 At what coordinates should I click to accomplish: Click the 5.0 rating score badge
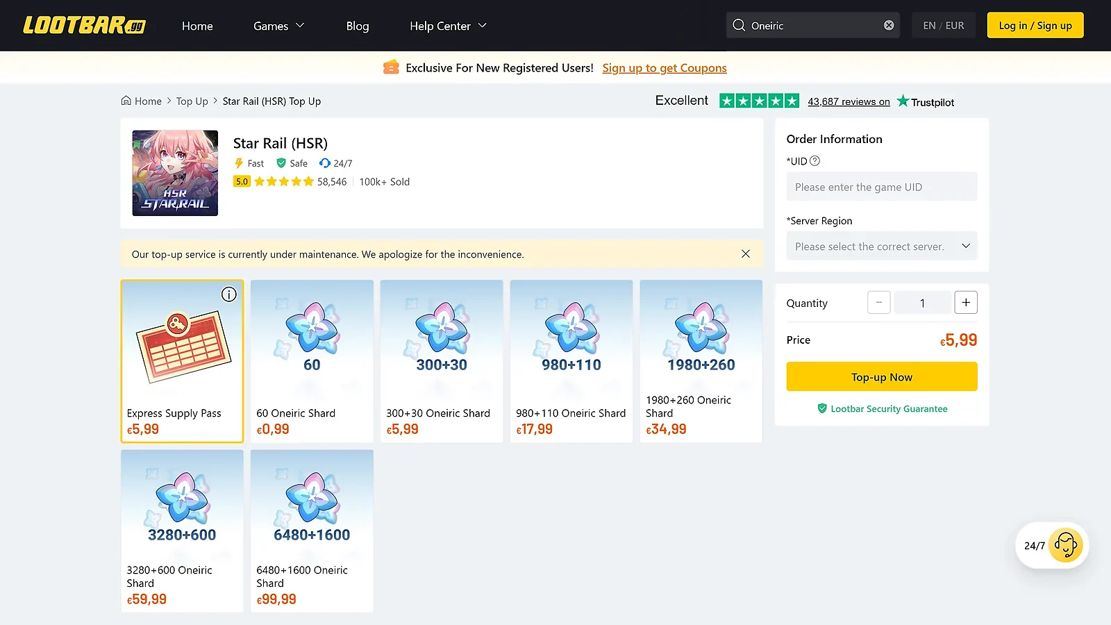click(x=242, y=182)
